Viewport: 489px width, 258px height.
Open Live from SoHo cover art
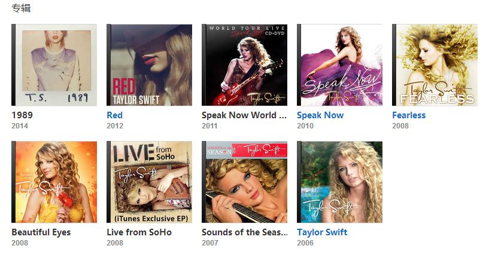point(150,182)
